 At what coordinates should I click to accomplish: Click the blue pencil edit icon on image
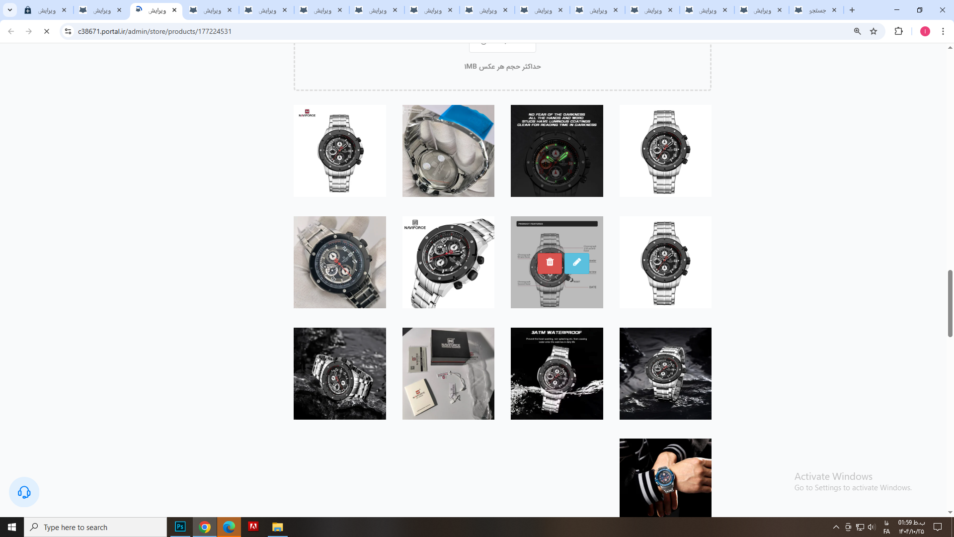click(x=576, y=263)
